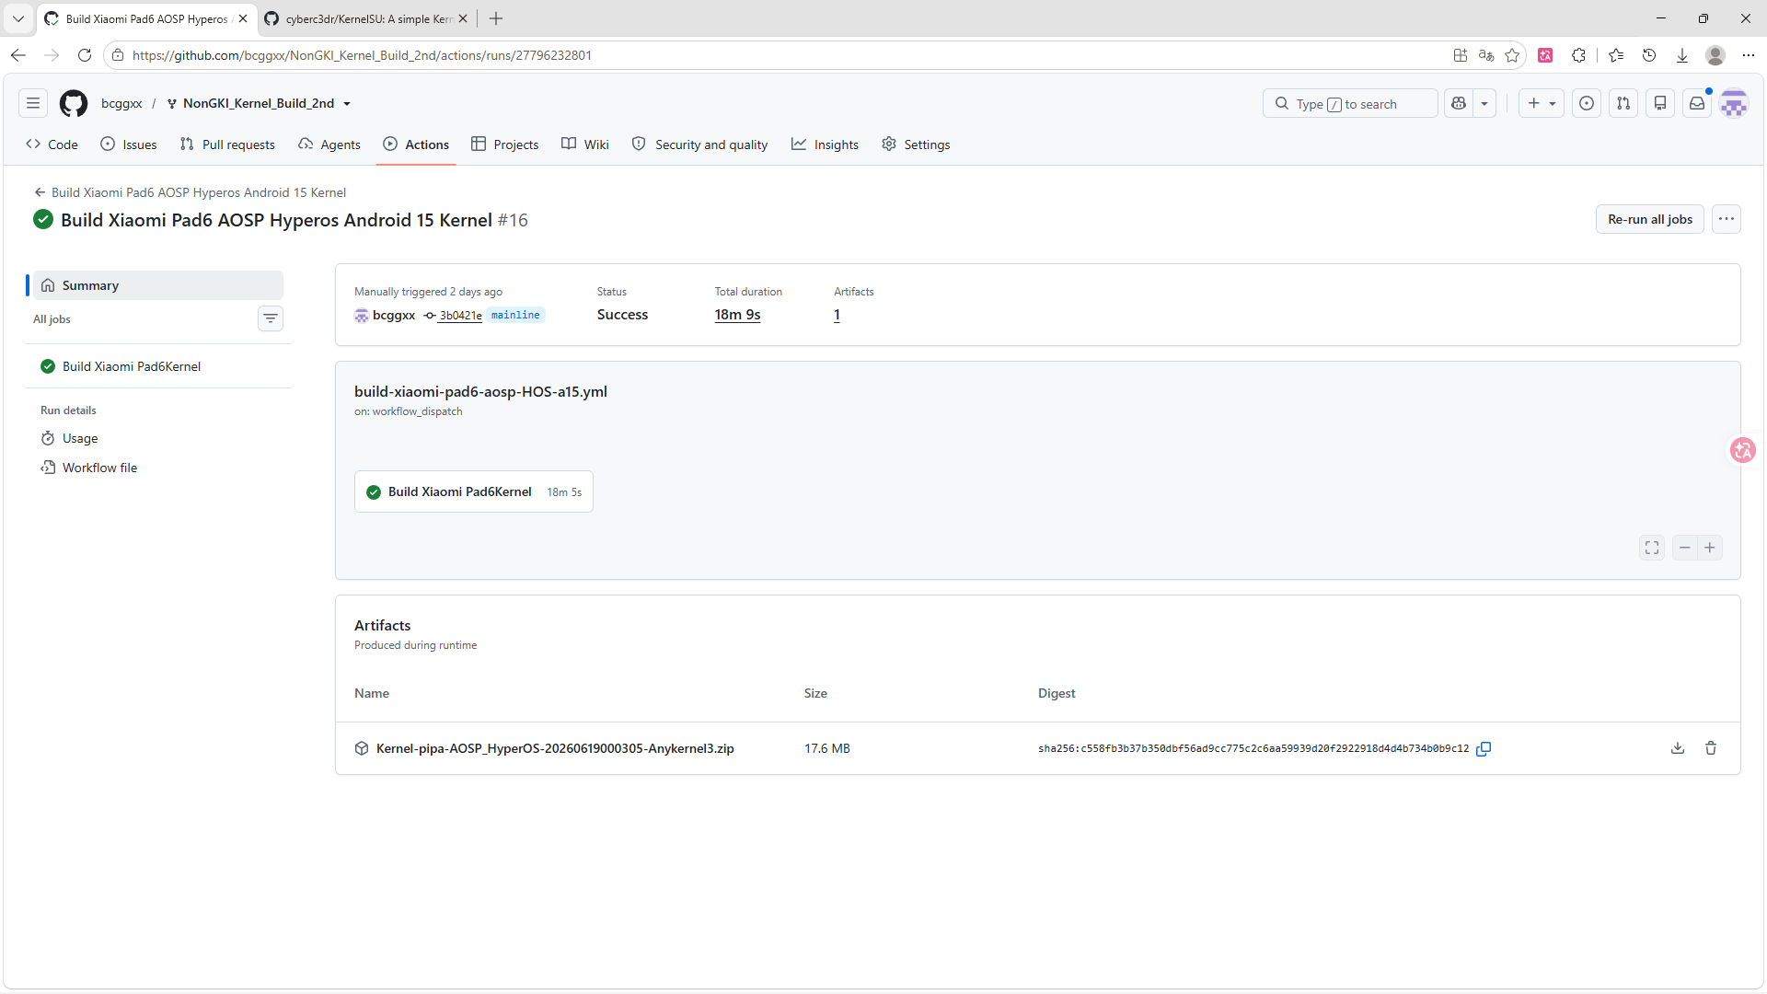Expand the Copilot dropdown arrow
This screenshot has width=1767, height=994.
[x=1484, y=103]
